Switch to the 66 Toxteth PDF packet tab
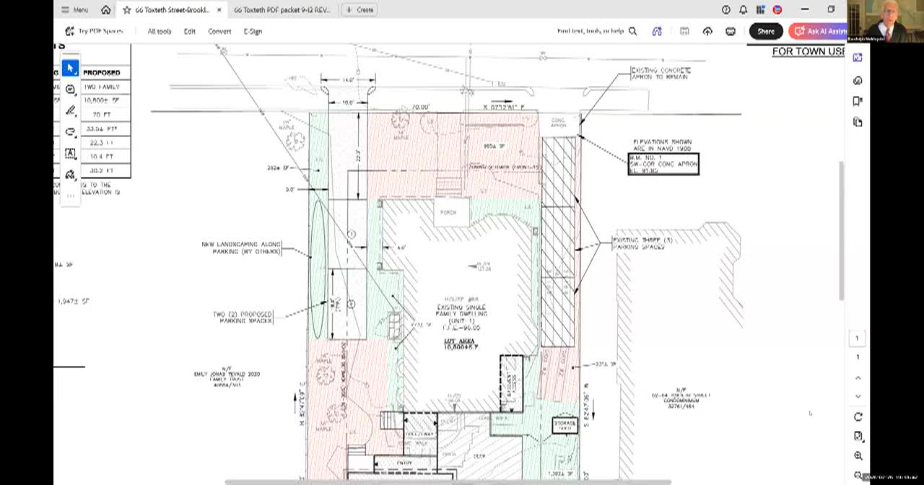Screen dimensions: 924x485 coord(282,9)
